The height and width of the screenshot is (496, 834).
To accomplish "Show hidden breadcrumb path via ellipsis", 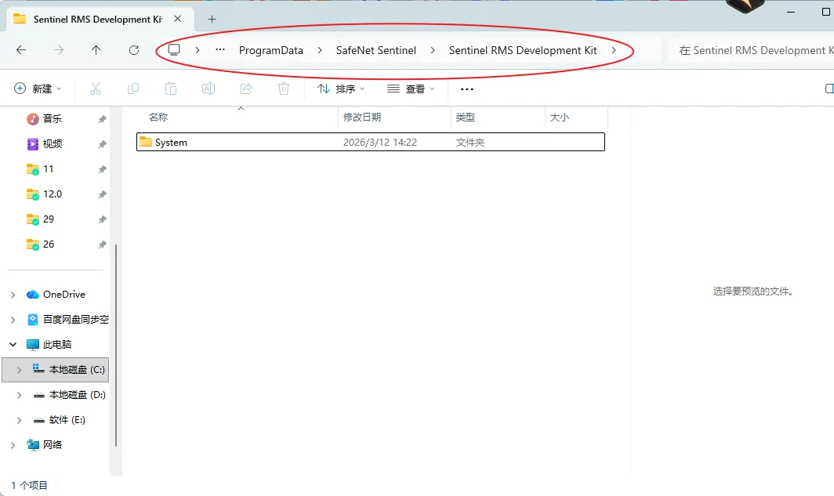I will [x=220, y=50].
